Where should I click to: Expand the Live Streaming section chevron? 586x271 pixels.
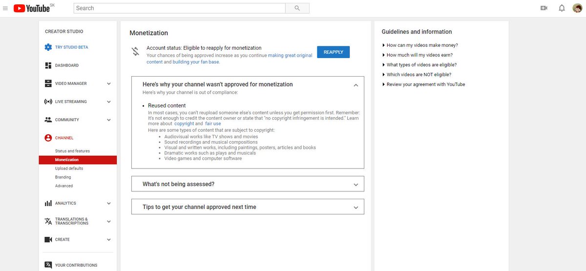point(109,102)
